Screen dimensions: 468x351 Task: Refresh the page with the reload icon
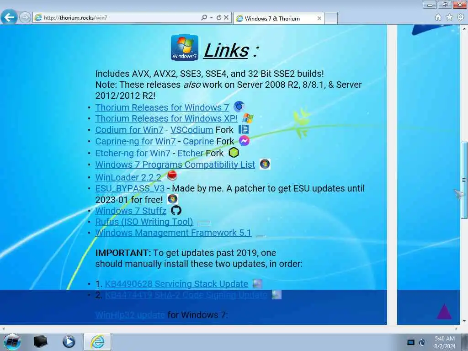point(219,18)
